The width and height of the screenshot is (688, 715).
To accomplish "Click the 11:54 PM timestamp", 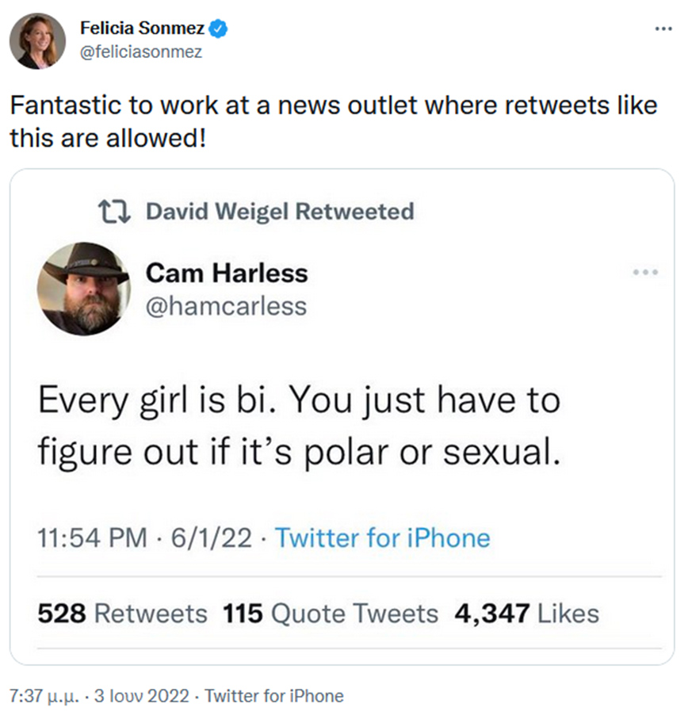I will coord(92,538).
